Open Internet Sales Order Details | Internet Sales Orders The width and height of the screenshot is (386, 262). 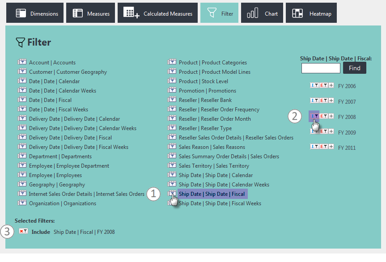pyautogui.click(x=87, y=194)
